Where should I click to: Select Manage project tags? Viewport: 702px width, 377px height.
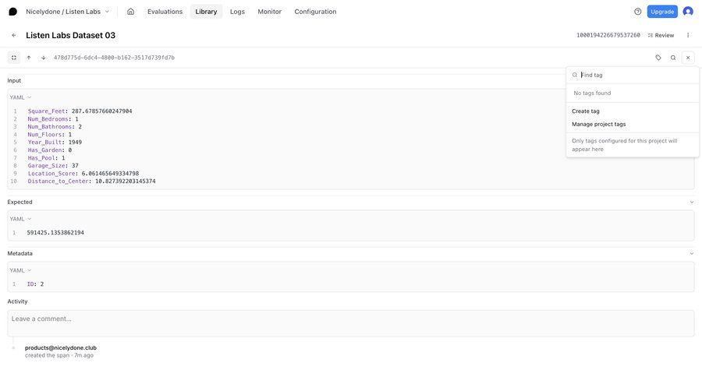pos(598,125)
